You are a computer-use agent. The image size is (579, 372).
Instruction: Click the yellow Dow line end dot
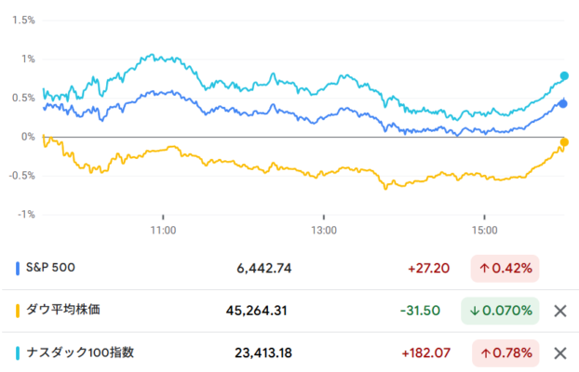point(564,142)
